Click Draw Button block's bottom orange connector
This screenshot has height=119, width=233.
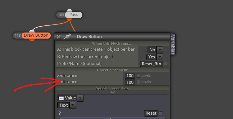(x=32, y=40)
